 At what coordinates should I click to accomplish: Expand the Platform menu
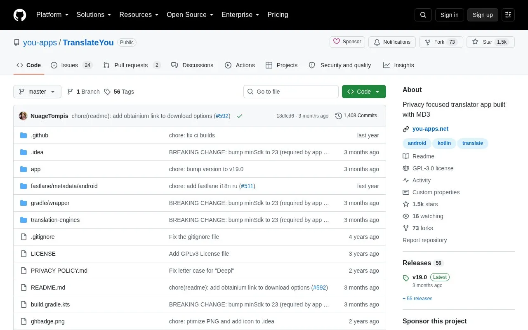tap(52, 15)
